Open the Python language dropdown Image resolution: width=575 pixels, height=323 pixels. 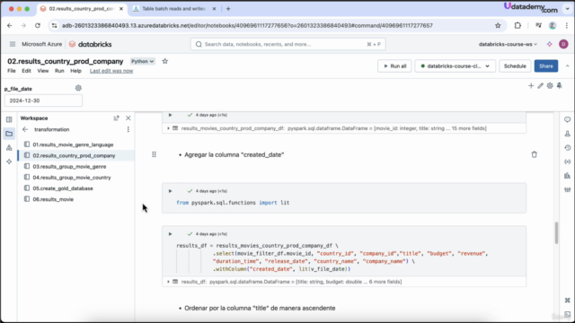click(142, 61)
